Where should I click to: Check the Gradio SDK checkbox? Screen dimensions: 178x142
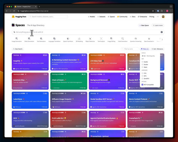point(142,62)
